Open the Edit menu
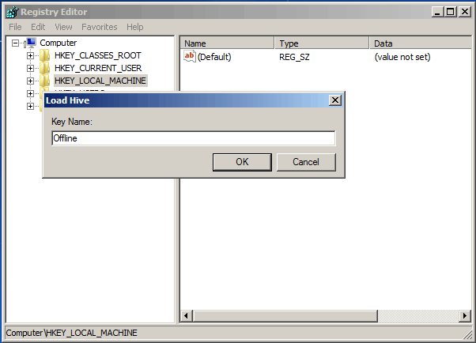 click(x=38, y=27)
